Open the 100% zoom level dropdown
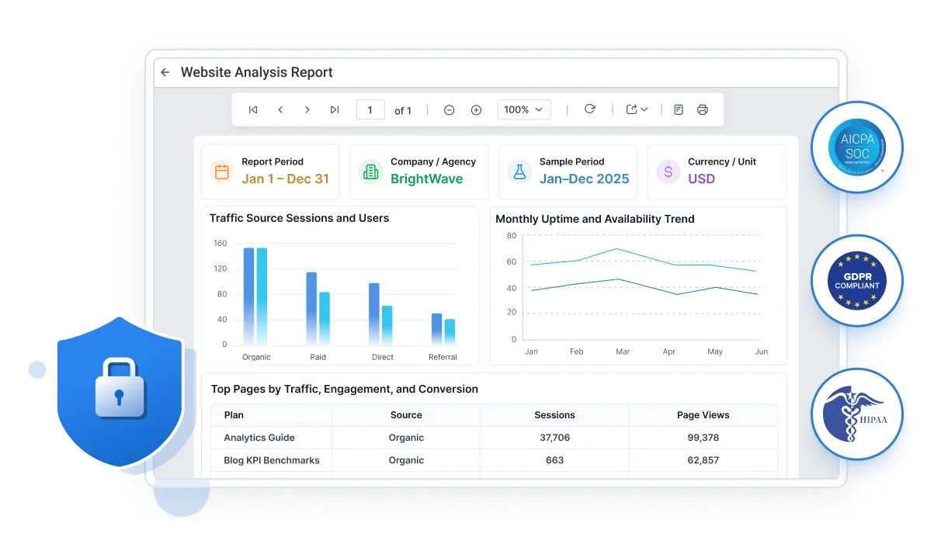 pos(524,109)
